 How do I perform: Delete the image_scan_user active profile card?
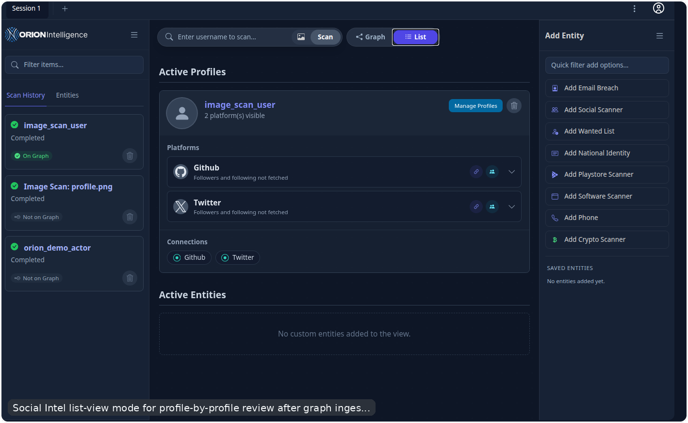pos(514,106)
